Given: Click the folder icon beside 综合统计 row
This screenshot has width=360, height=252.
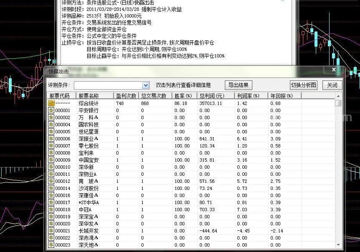Looking at the screenshot, I should (x=51, y=103).
